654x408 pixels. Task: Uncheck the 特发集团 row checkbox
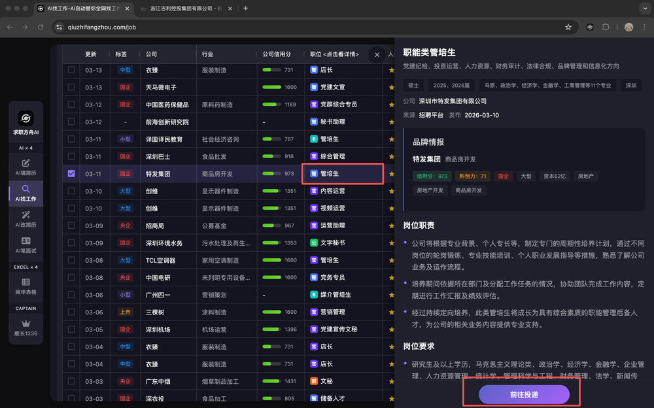pos(71,174)
